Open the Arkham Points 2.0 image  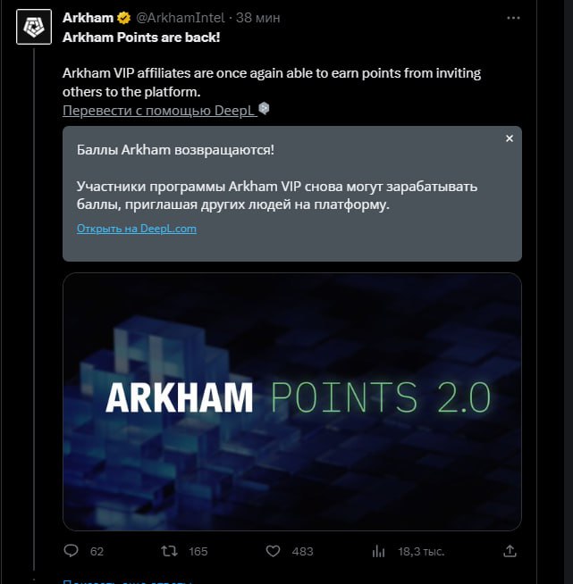coord(291,401)
